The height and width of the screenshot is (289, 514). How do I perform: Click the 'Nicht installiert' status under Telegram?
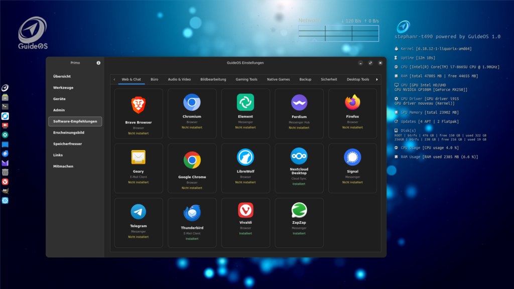click(139, 237)
